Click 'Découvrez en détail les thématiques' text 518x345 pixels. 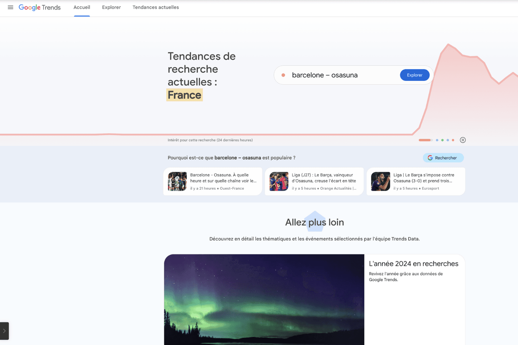315,239
